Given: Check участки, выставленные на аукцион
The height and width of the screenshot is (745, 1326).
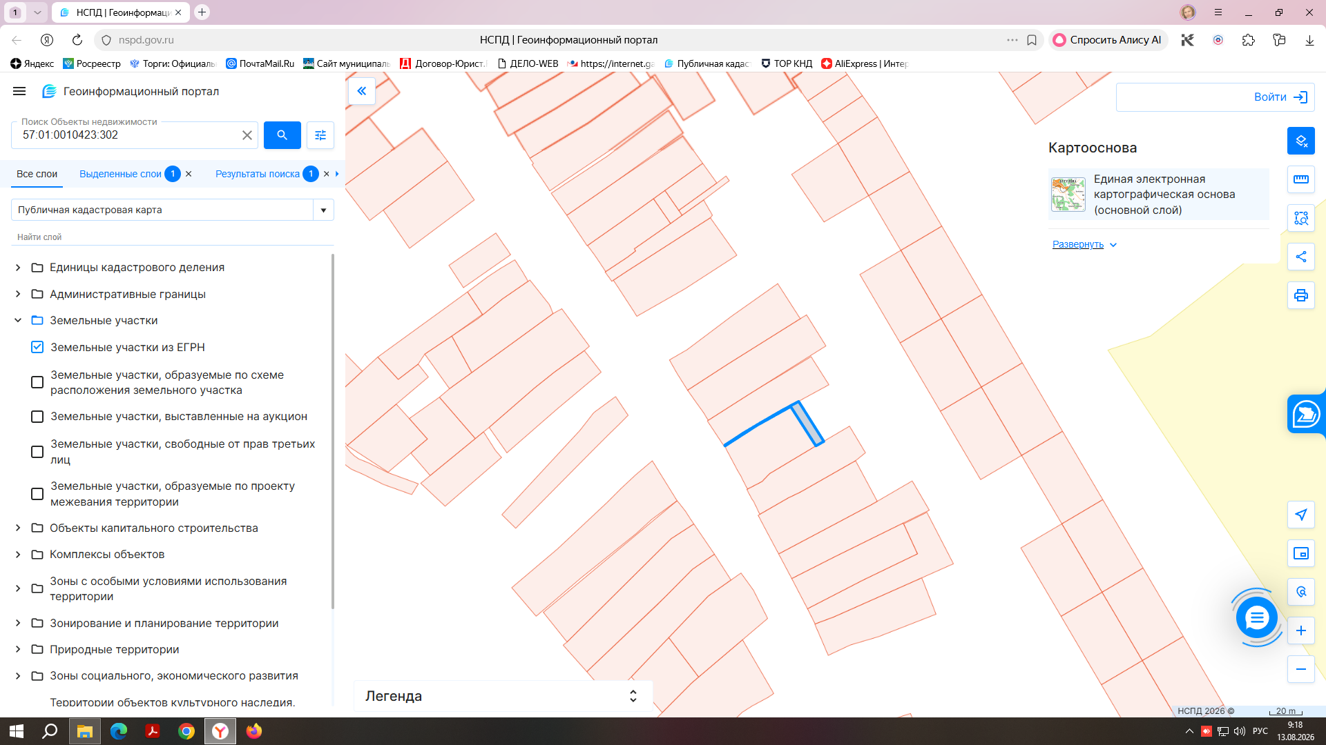Looking at the screenshot, I should coord(37,417).
